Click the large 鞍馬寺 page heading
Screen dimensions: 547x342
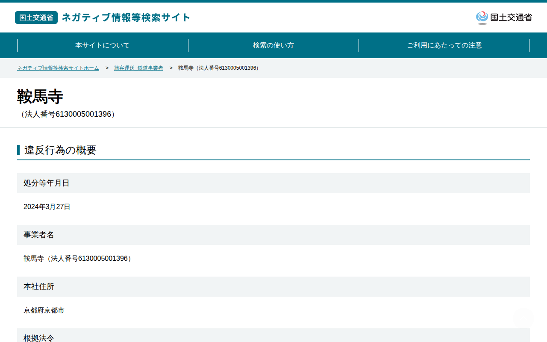(x=40, y=97)
